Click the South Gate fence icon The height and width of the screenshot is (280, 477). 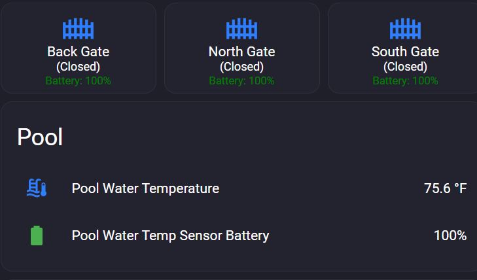click(406, 29)
